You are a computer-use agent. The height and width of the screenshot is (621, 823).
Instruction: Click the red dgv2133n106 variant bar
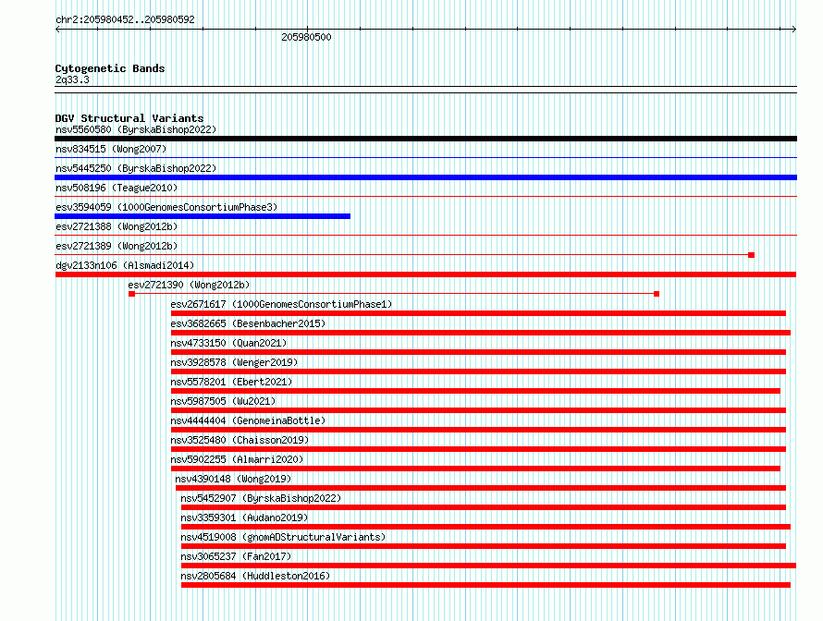pos(425,274)
